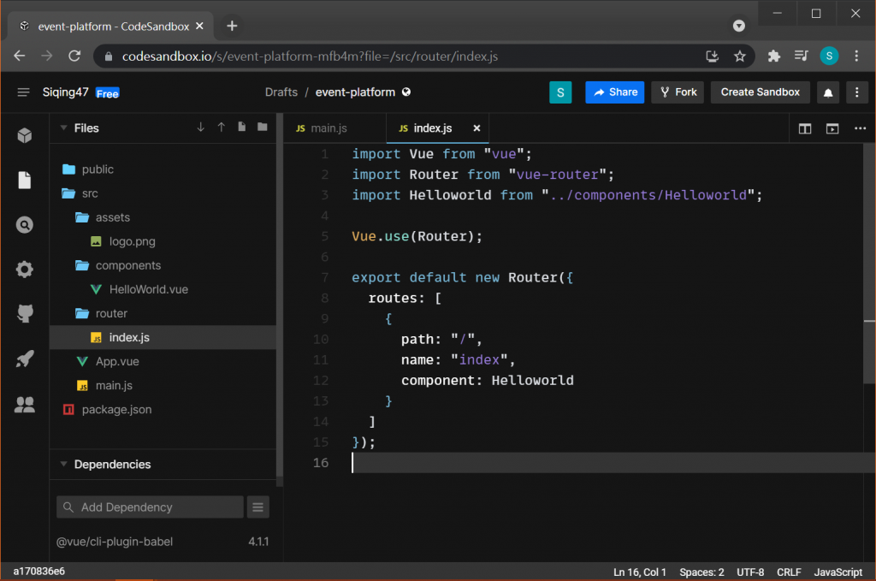This screenshot has width=876, height=581.
Task: Click Spaces: 2 in status bar
Action: coord(701,572)
